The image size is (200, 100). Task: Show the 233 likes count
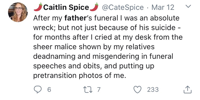pos(153,90)
